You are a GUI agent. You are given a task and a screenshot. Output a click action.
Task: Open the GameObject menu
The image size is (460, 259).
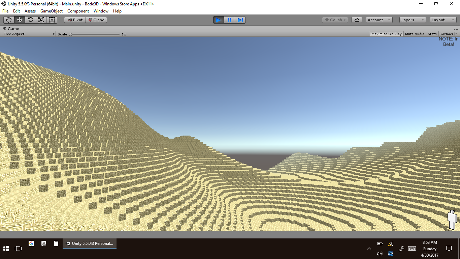pos(52,11)
